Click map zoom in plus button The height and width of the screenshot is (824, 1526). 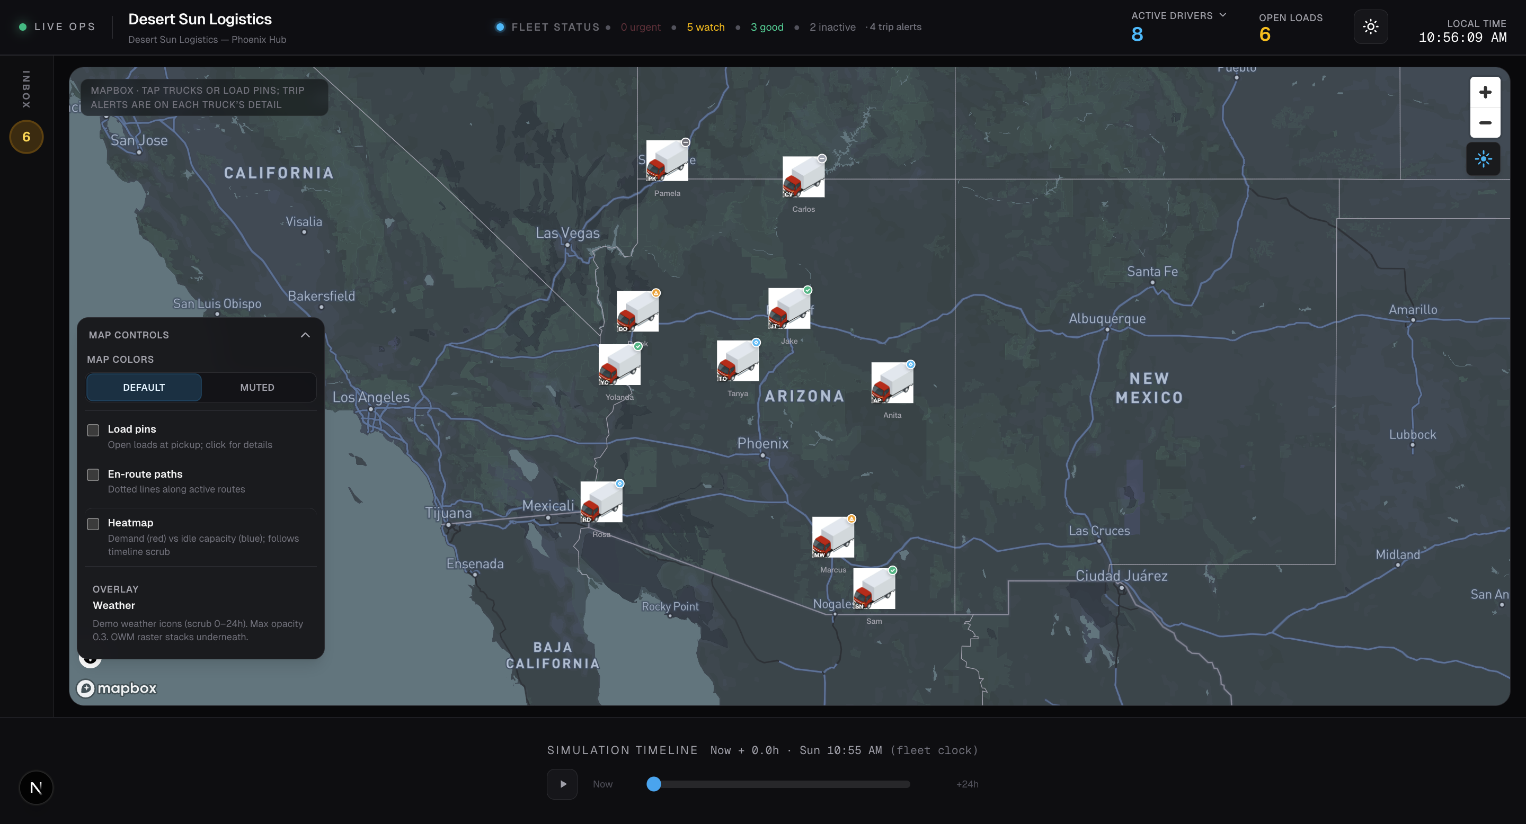click(x=1485, y=92)
